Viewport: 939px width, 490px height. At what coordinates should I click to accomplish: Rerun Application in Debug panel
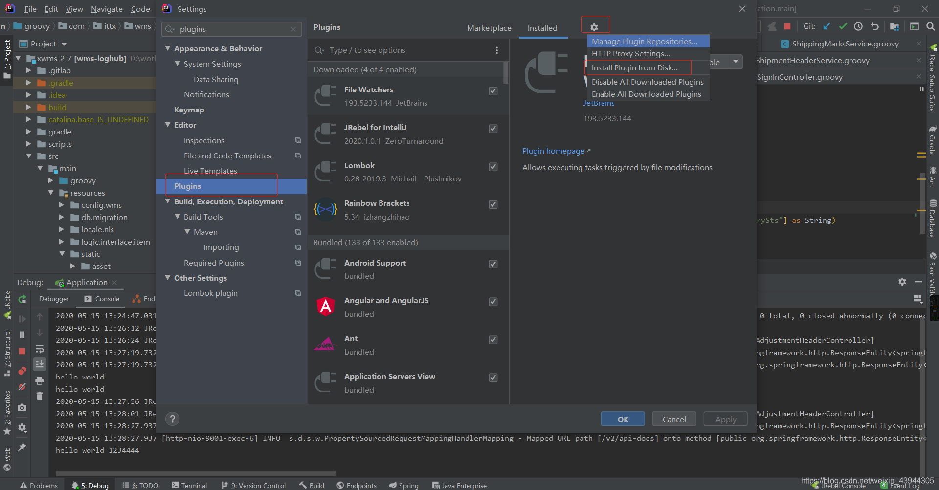22,299
